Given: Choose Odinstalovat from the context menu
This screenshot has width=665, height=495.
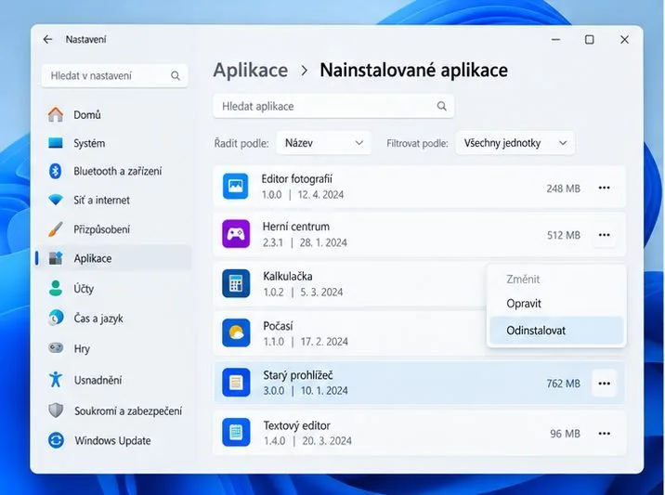Looking at the screenshot, I should click(556, 331).
